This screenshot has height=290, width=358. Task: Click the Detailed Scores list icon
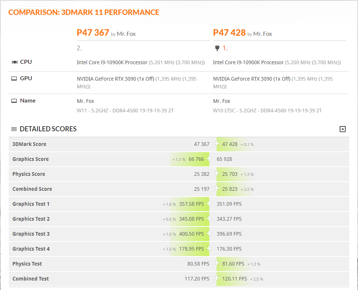pos(14,129)
